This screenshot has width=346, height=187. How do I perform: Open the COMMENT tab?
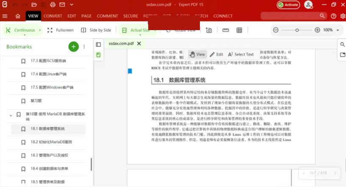pyautogui.click(x=107, y=16)
